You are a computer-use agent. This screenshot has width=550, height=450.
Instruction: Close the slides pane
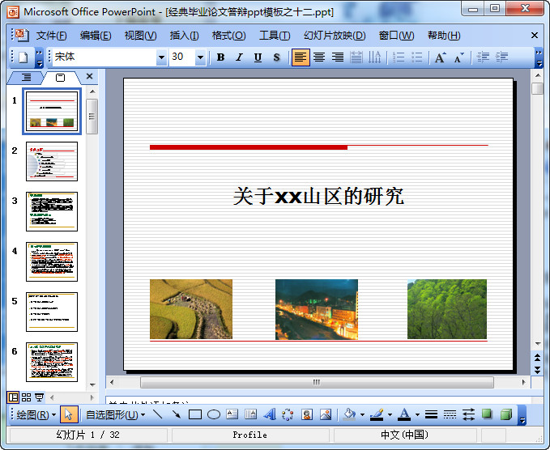pos(89,76)
